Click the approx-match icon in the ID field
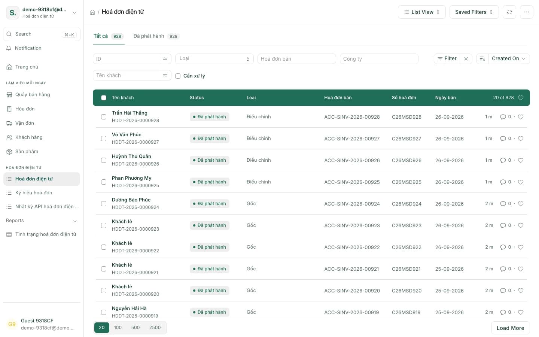This screenshot has height=337, width=539. [165, 59]
